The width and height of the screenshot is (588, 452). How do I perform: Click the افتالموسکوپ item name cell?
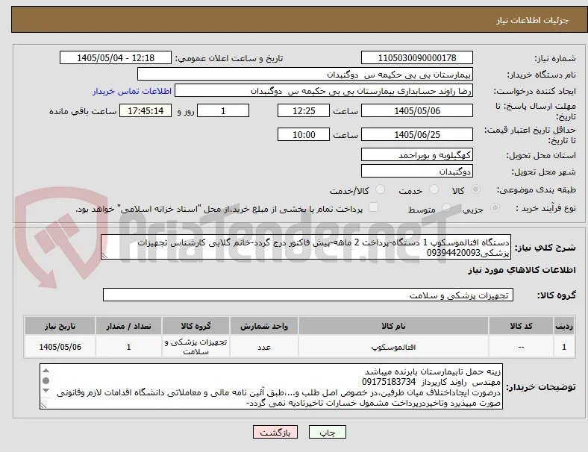point(393,347)
